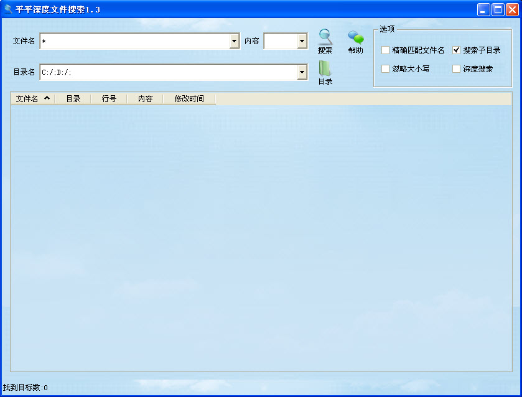522x397 pixels.
Task: Click the 目录名 path input field
Action: point(168,72)
